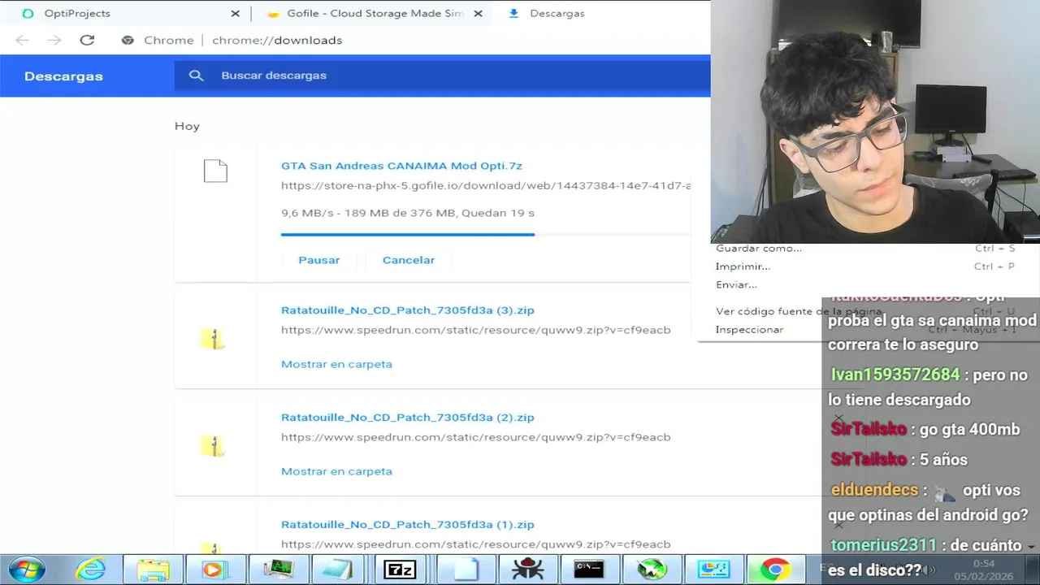The image size is (1040, 585).
Task: Close the Gofile tab
Action: (x=478, y=14)
